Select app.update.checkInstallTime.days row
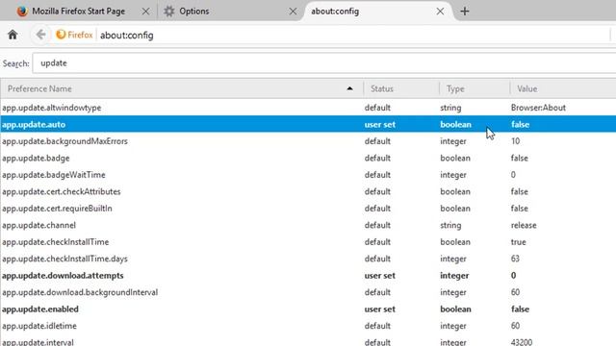 (308, 259)
